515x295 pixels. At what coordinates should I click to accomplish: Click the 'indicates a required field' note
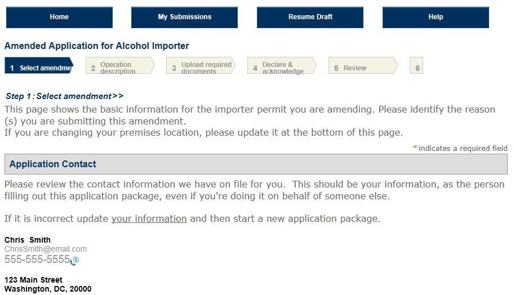462,148
